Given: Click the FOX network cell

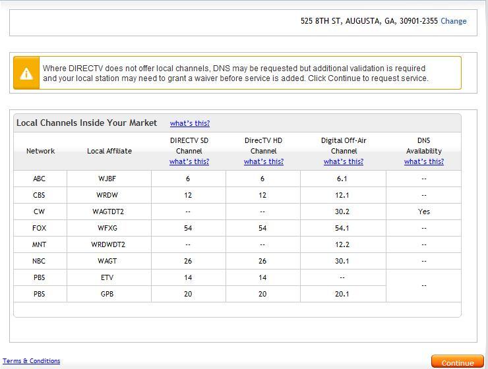Looking at the screenshot, I should [40, 228].
